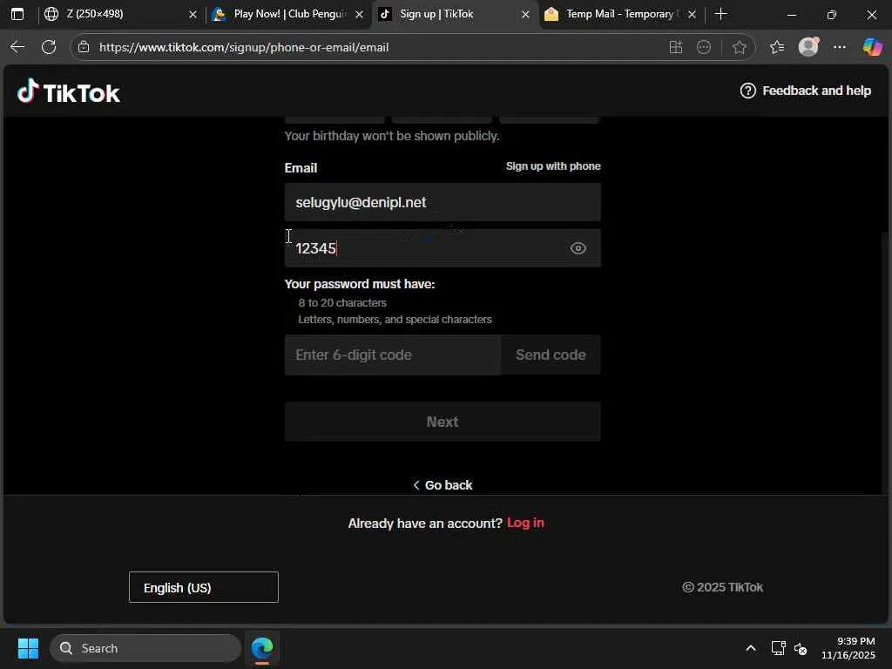Click the site info lock icon

pos(84,47)
